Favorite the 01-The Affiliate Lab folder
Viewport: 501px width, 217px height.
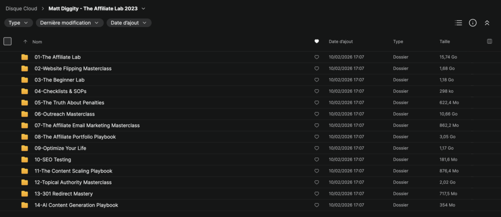317,58
